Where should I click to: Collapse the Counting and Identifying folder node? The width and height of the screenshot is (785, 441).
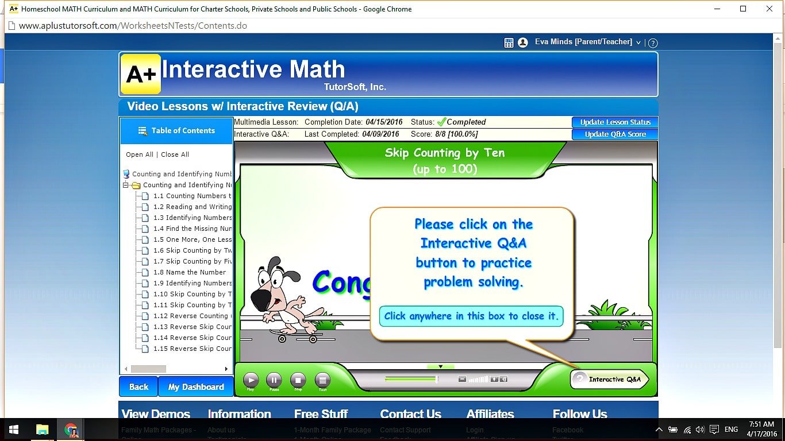click(x=126, y=185)
